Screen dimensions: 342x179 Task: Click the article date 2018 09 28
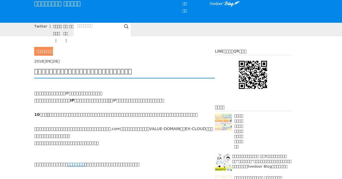click(47, 61)
